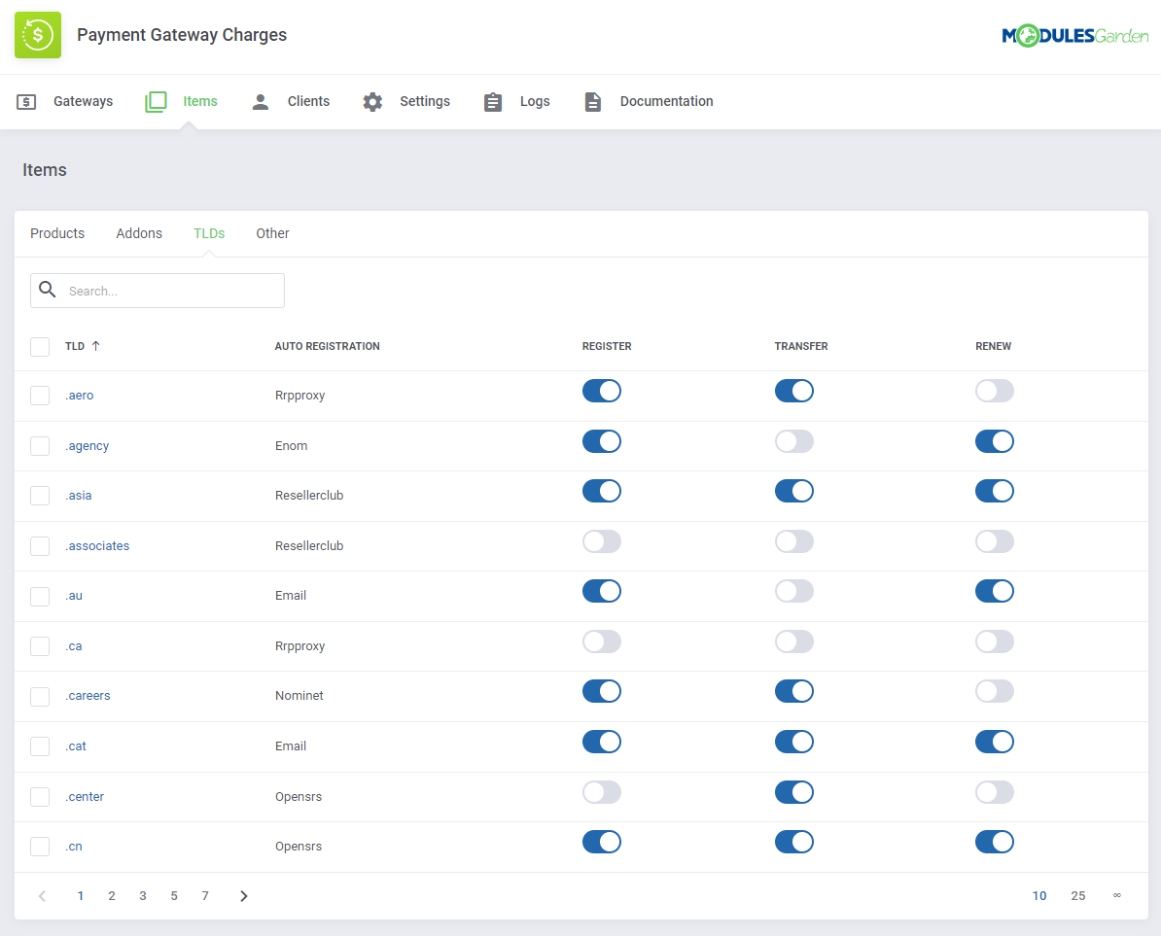Screen dimensions: 1161x936
Task: Switch to the Products tab
Action: [57, 233]
